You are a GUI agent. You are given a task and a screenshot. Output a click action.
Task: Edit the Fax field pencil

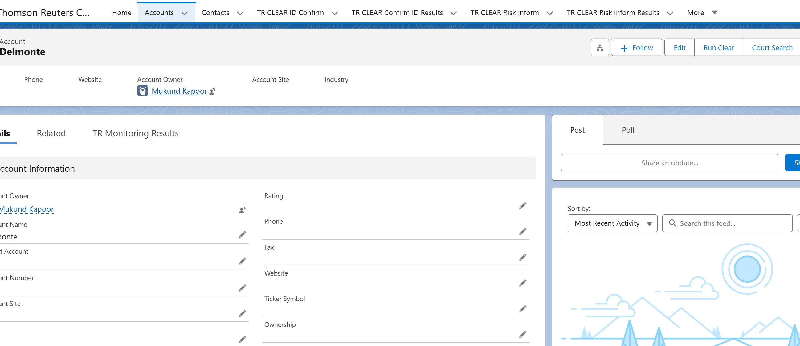point(523,257)
